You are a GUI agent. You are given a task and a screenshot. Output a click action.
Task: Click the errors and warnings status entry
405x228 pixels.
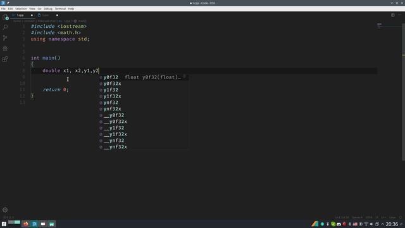8,217
